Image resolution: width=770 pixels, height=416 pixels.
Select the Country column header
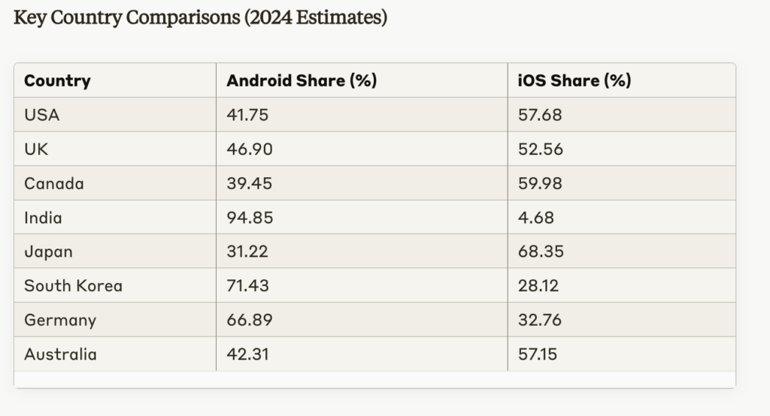tap(57, 81)
